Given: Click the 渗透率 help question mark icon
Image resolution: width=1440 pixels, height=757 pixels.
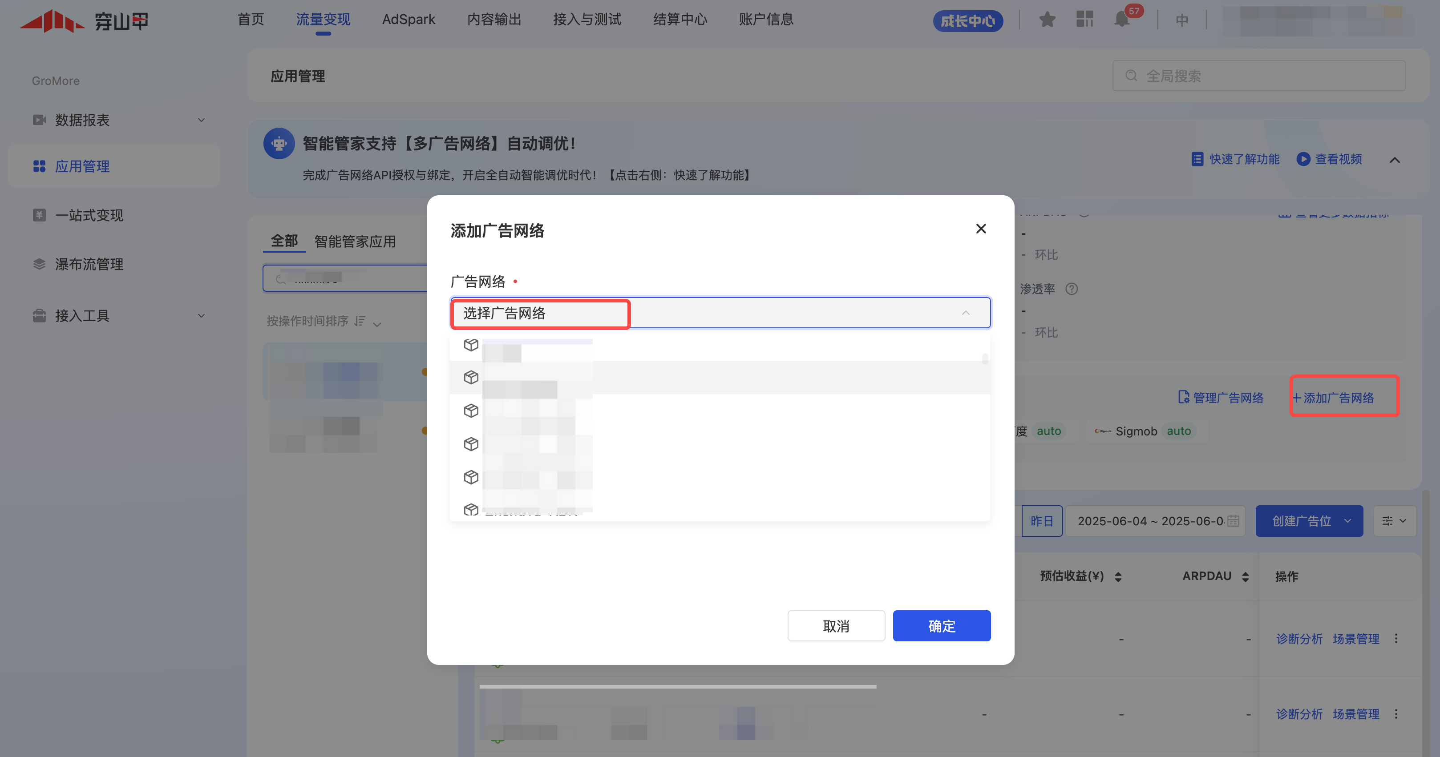Looking at the screenshot, I should [x=1071, y=289].
